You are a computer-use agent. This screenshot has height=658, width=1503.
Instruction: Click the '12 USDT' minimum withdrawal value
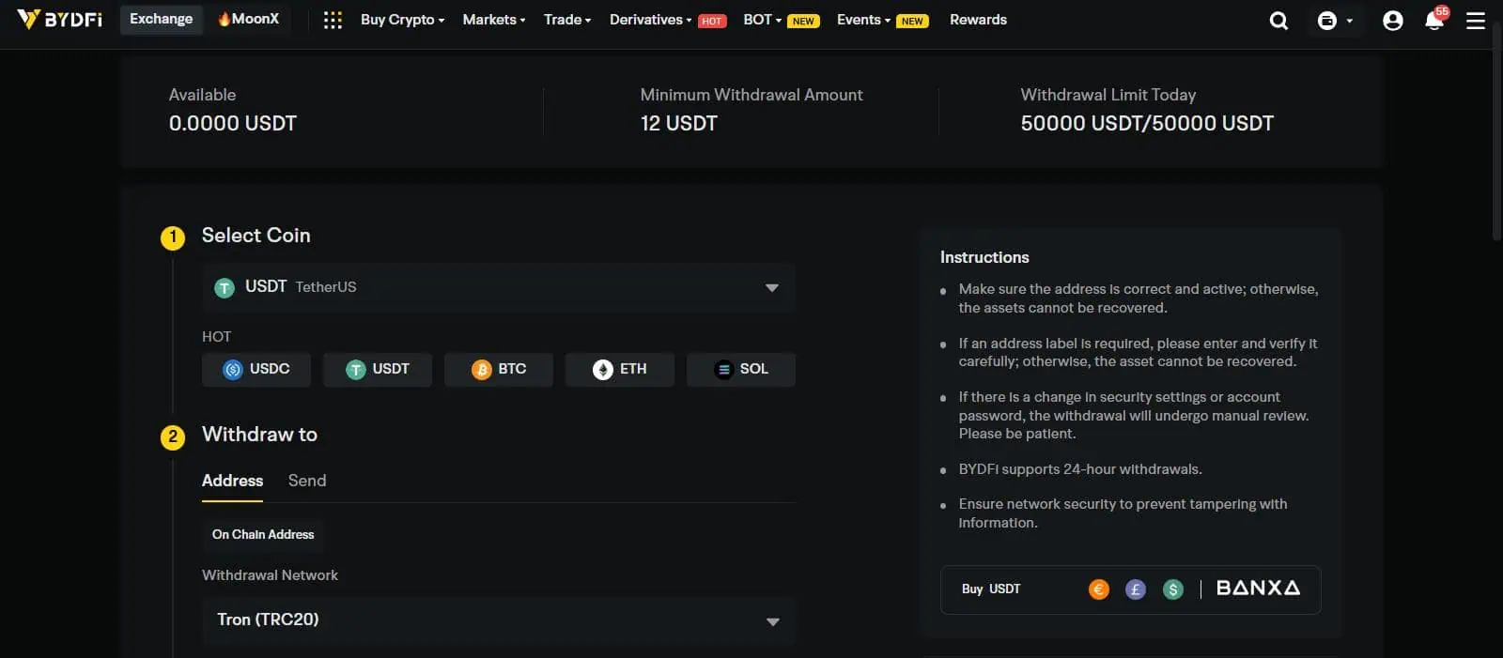(679, 123)
